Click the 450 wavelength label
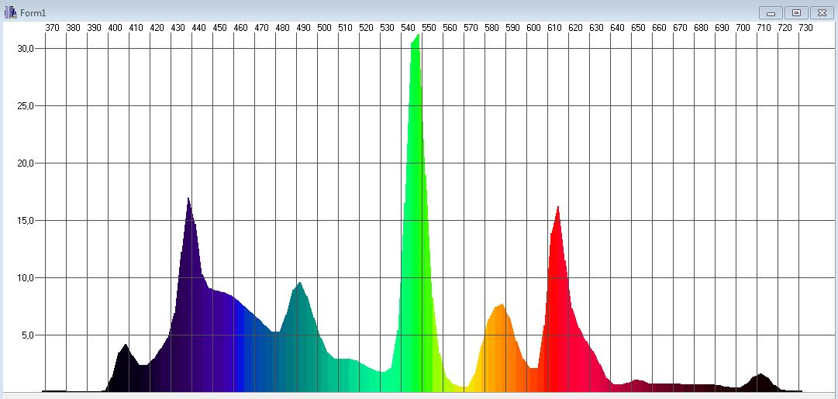This screenshot has width=838, height=399. (219, 28)
